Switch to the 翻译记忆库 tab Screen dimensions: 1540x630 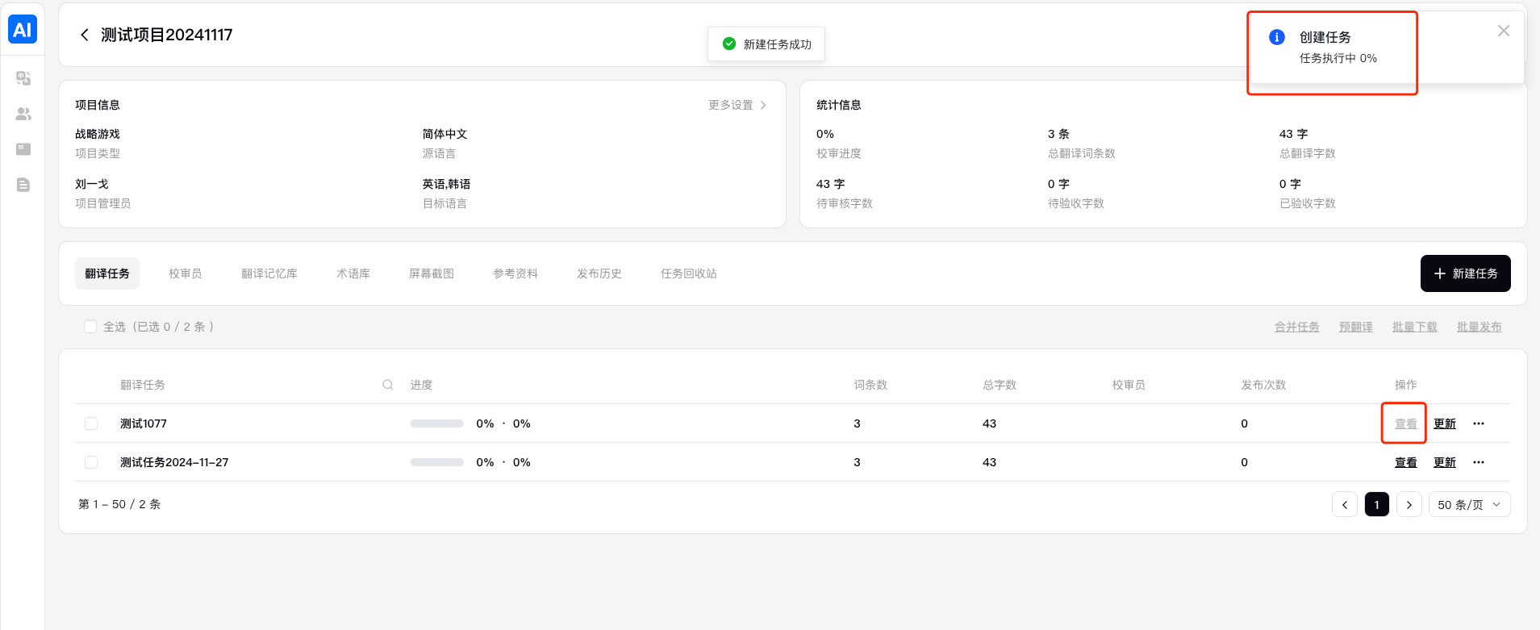pyautogui.click(x=269, y=273)
